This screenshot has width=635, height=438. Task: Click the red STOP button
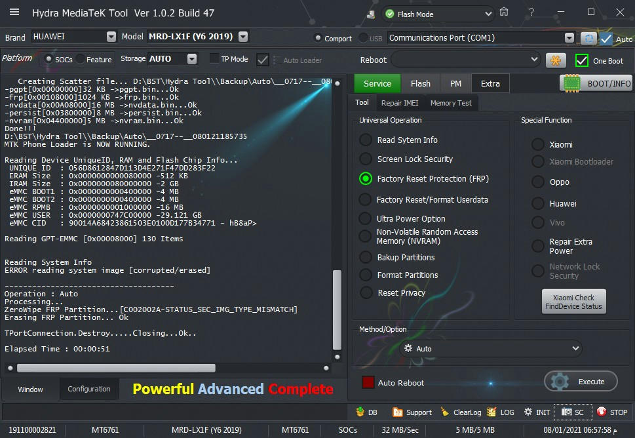[611, 412]
